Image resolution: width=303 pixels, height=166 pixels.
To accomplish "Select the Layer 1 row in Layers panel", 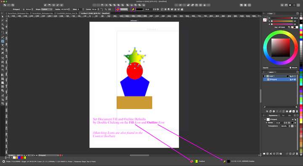I will (279, 76).
